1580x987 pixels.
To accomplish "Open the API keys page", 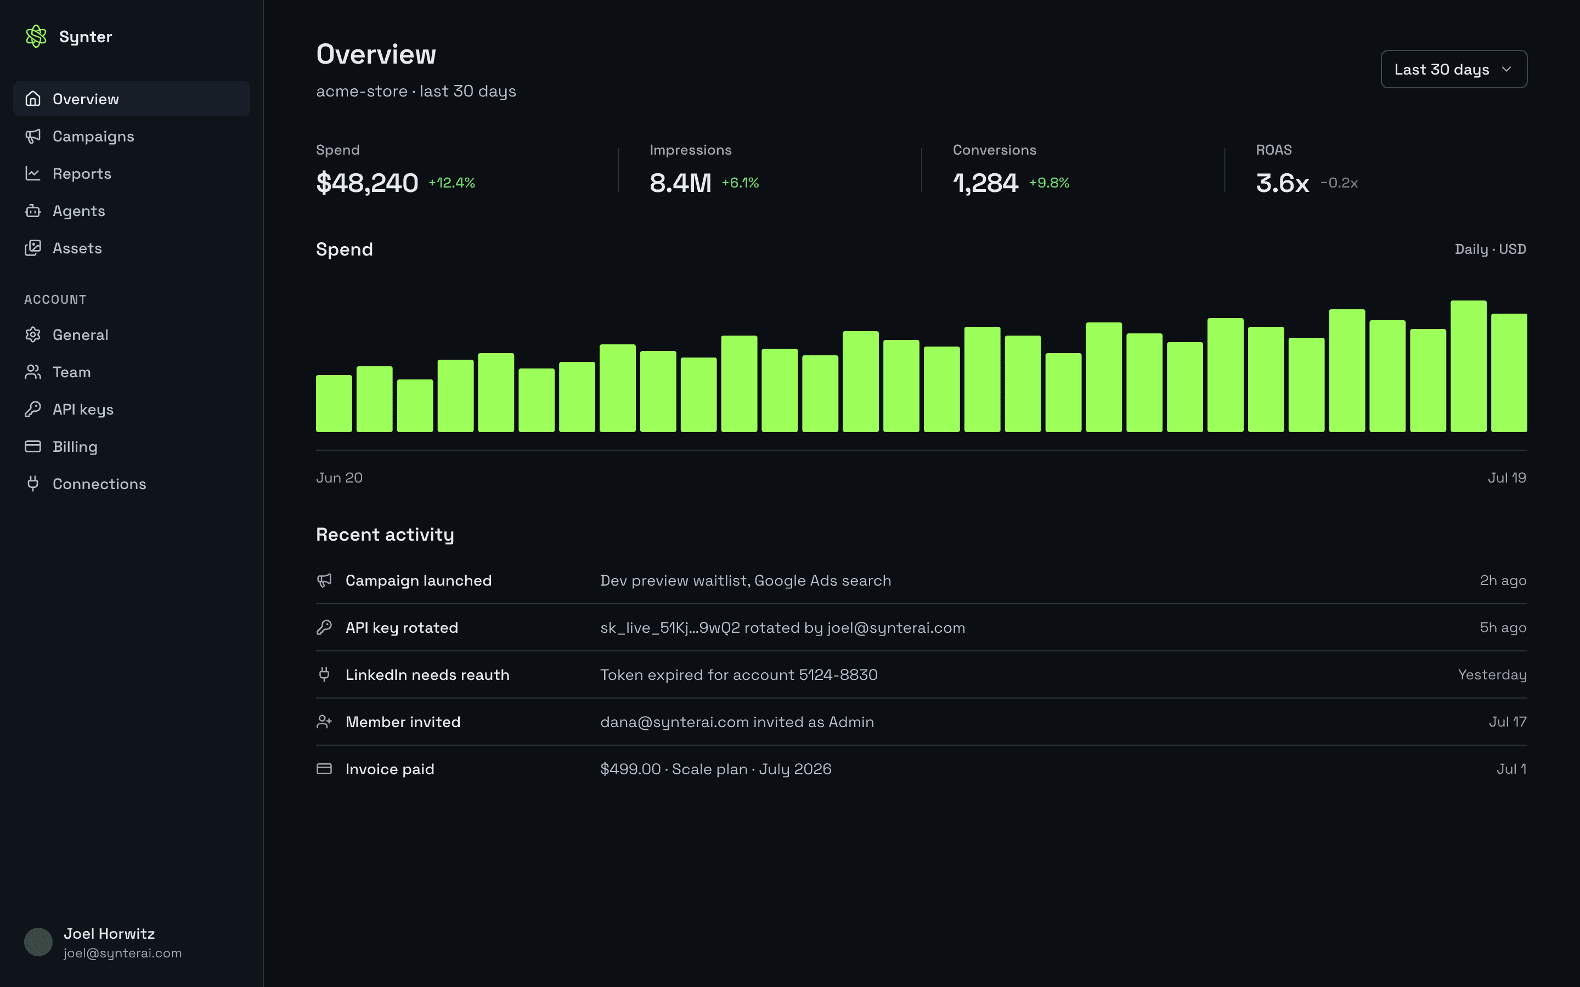I will [x=131, y=409].
